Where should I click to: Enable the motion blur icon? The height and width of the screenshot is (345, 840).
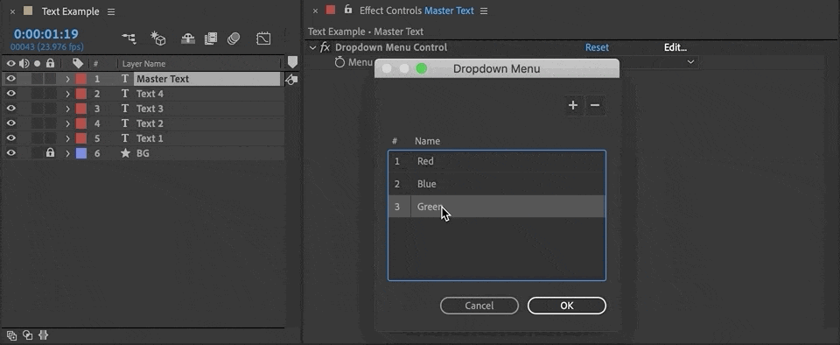(x=234, y=38)
